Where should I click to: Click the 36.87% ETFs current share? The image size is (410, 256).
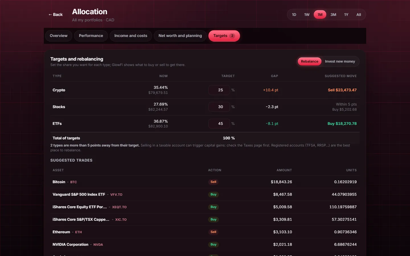[x=161, y=121]
